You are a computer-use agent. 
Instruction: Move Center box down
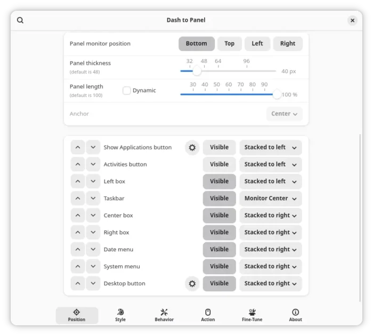[93, 216]
